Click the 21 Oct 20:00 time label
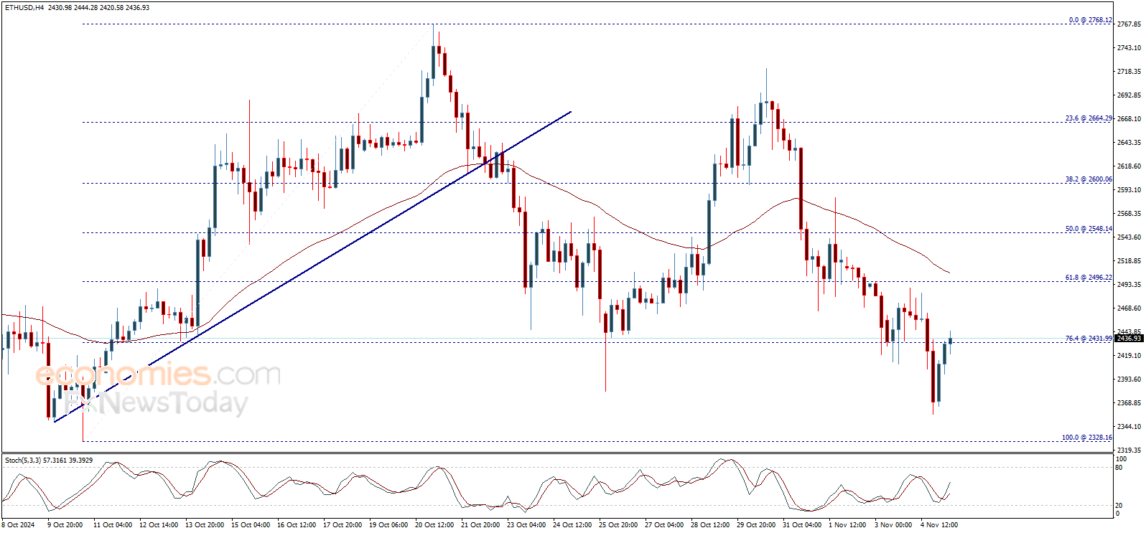Screen dimensions: 1146x533 (x=480, y=525)
